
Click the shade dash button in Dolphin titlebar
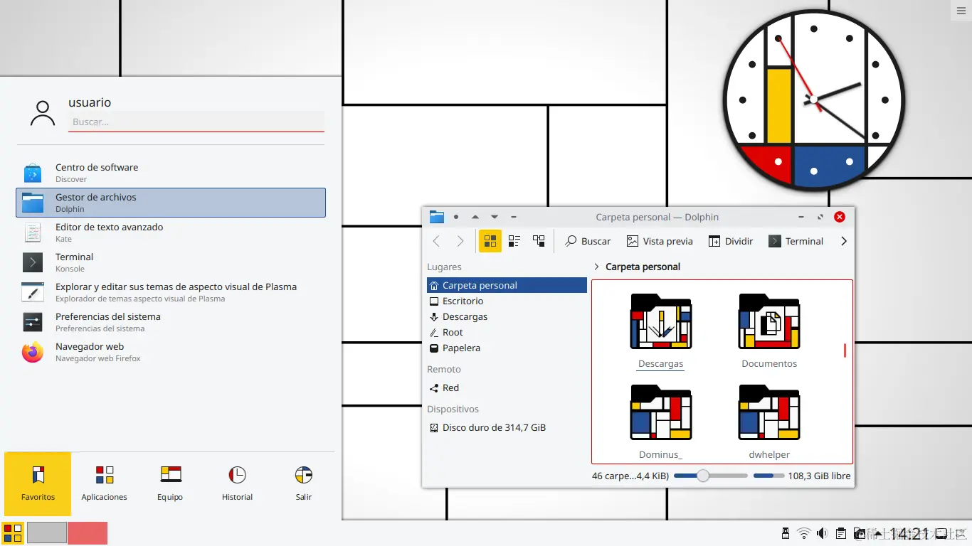click(x=514, y=217)
